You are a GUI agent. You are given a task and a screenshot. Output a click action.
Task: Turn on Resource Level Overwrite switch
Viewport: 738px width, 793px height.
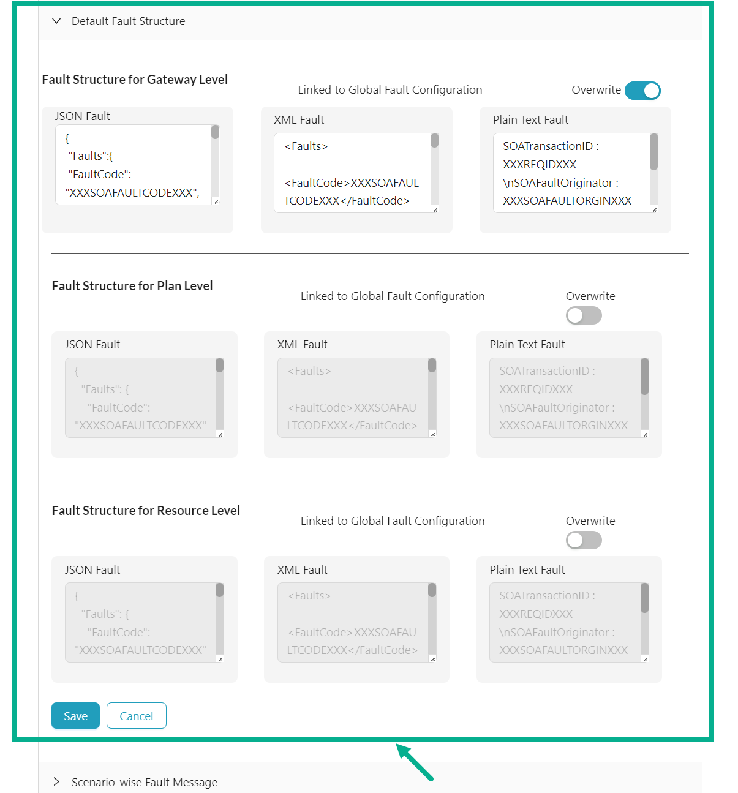click(584, 541)
